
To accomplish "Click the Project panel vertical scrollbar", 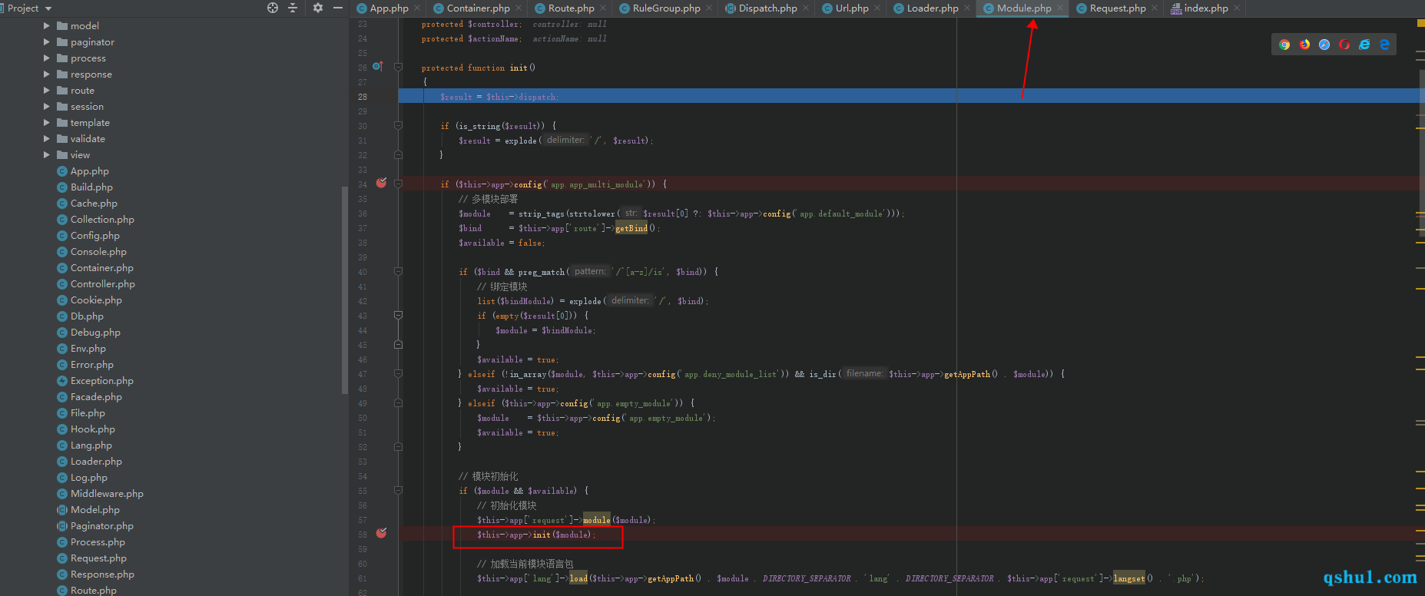I will click(344, 290).
